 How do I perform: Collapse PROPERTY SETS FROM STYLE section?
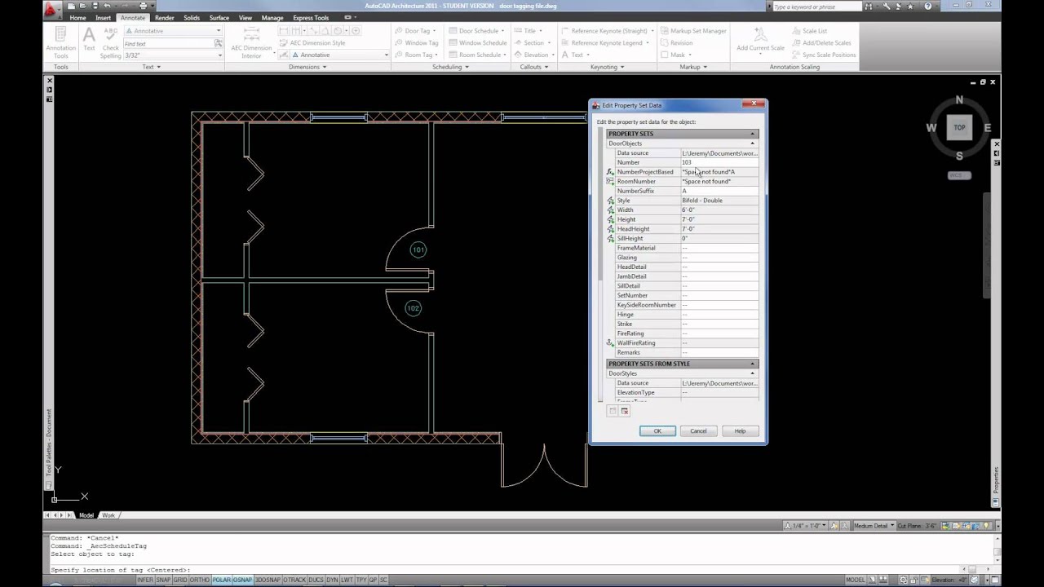point(683,364)
